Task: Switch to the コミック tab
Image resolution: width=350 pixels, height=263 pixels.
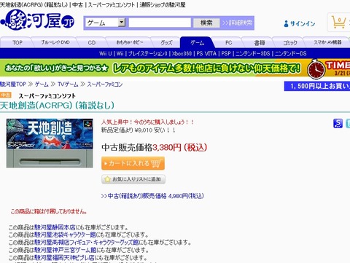Action: tap(289, 43)
